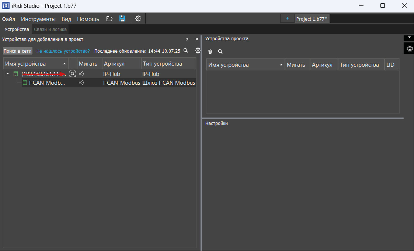This screenshot has height=251, width=414.
Task: Switch to the Связи и логика tab
Action: point(50,29)
